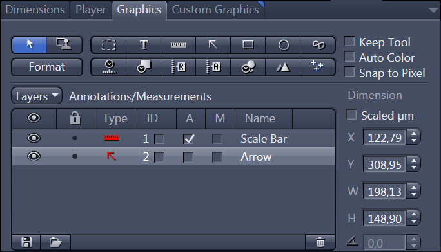Select the Arrow drawing tool

213,45
